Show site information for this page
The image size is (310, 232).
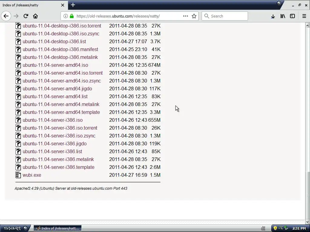66,16
